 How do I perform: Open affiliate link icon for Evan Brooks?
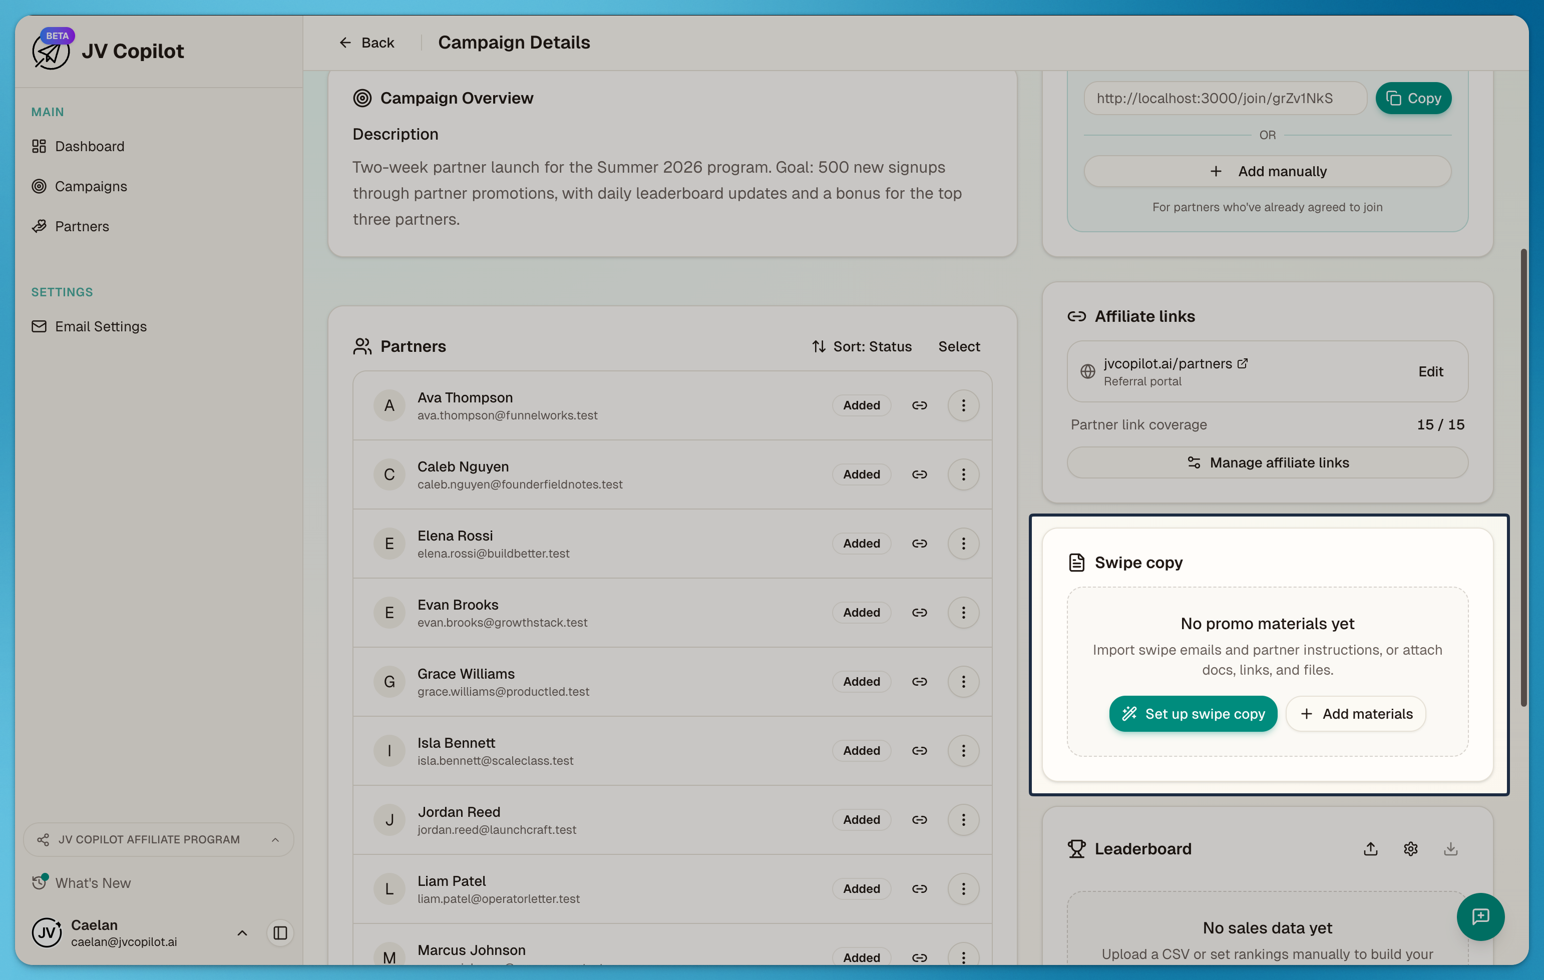point(920,613)
